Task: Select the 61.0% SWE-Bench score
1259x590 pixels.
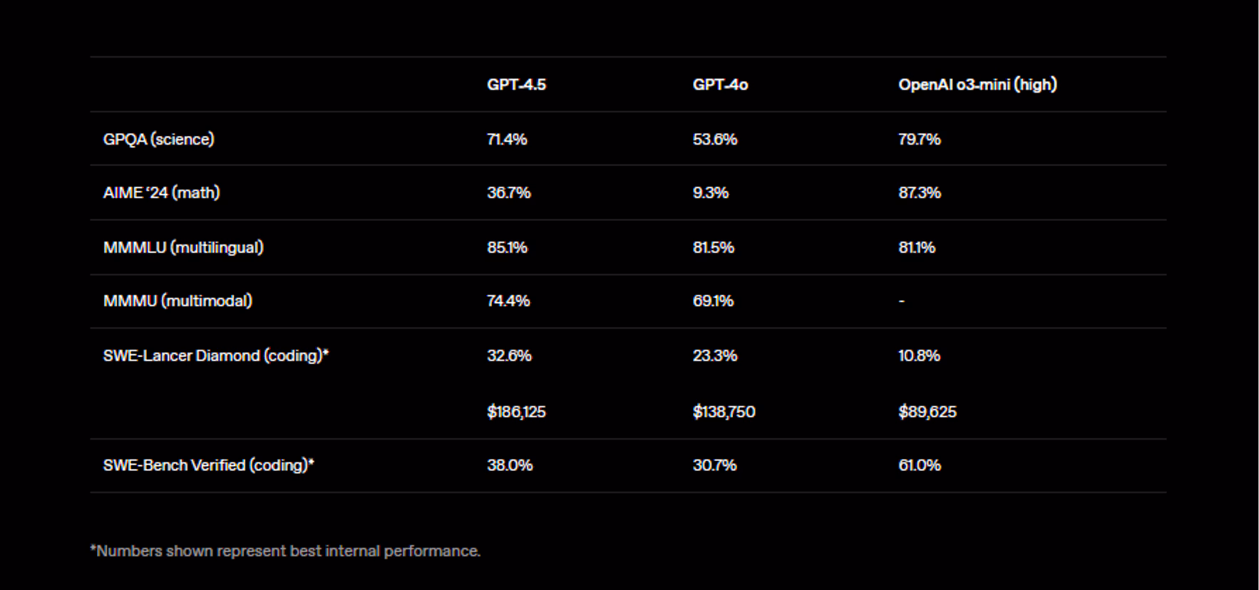Action: [919, 465]
